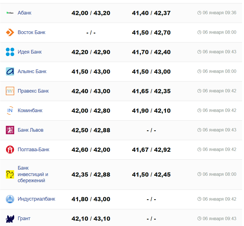Click the Правекс Банк logo icon
Image resolution: width=244 pixels, height=226 pixels.
(x=10, y=91)
